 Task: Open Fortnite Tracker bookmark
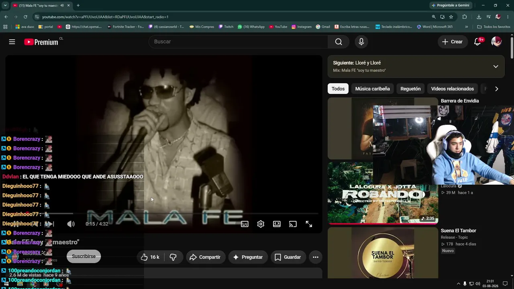tap(125, 27)
